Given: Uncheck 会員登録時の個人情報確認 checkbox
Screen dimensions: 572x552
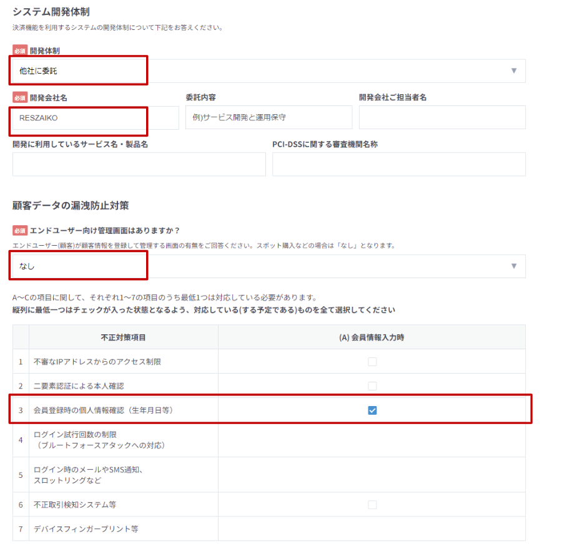Looking at the screenshot, I should click(372, 410).
